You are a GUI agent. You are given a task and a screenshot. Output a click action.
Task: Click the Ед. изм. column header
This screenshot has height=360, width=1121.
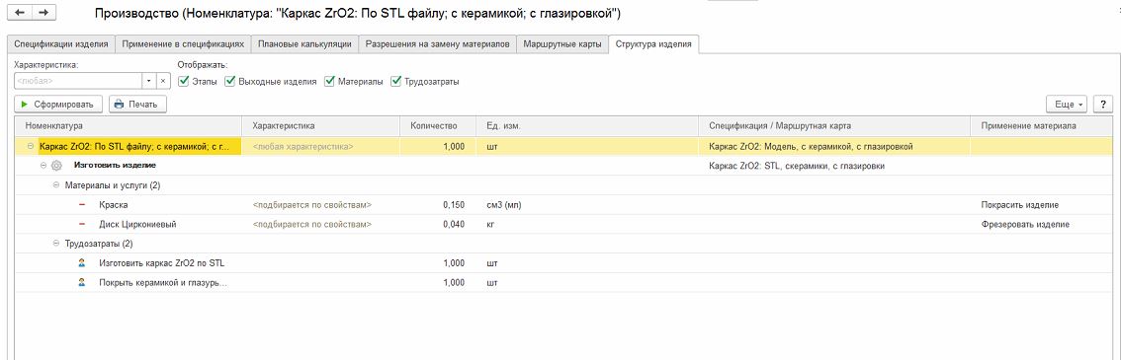pos(587,126)
